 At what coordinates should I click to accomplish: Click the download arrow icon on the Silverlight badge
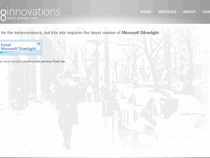point(39,43)
